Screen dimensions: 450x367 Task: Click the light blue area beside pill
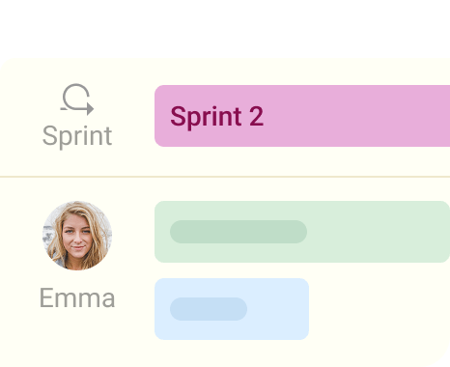click(x=277, y=309)
